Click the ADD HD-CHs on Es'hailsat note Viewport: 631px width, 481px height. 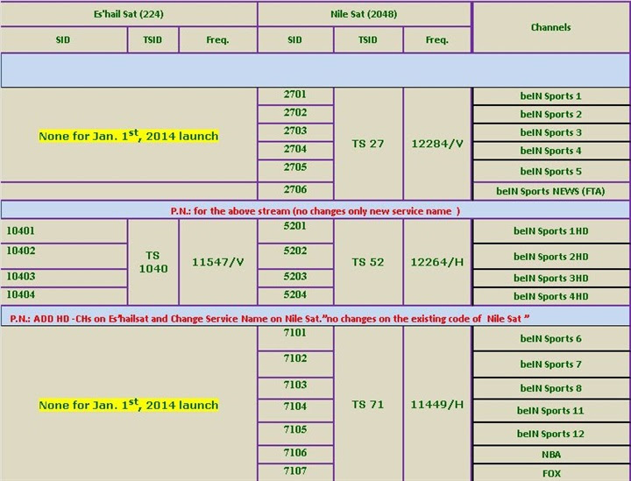point(315,316)
